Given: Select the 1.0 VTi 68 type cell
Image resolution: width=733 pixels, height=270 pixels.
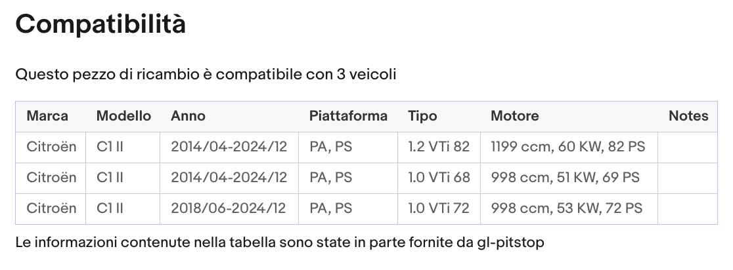Looking at the screenshot, I should pos(439,178).
